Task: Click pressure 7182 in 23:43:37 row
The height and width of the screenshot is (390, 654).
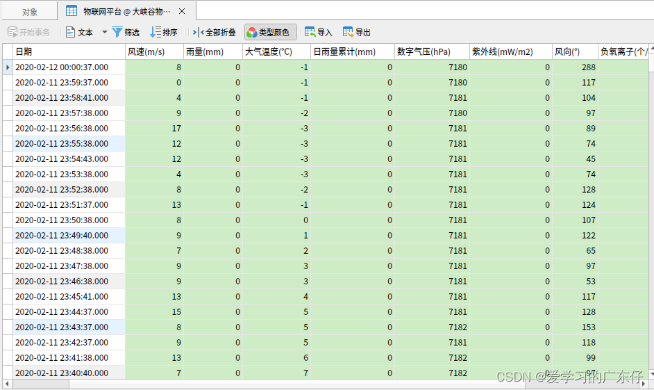Action: 432,327
